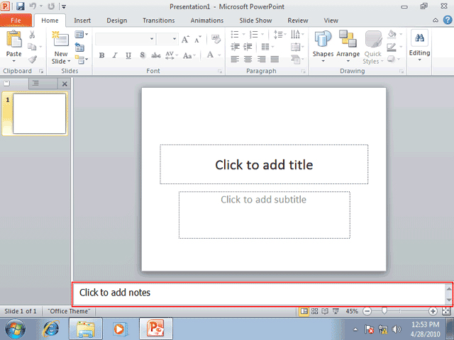Screen dimensions: 454x340
Task: Switch to the Animations tab
Action: pyautogui.click(x=206, y=21)
